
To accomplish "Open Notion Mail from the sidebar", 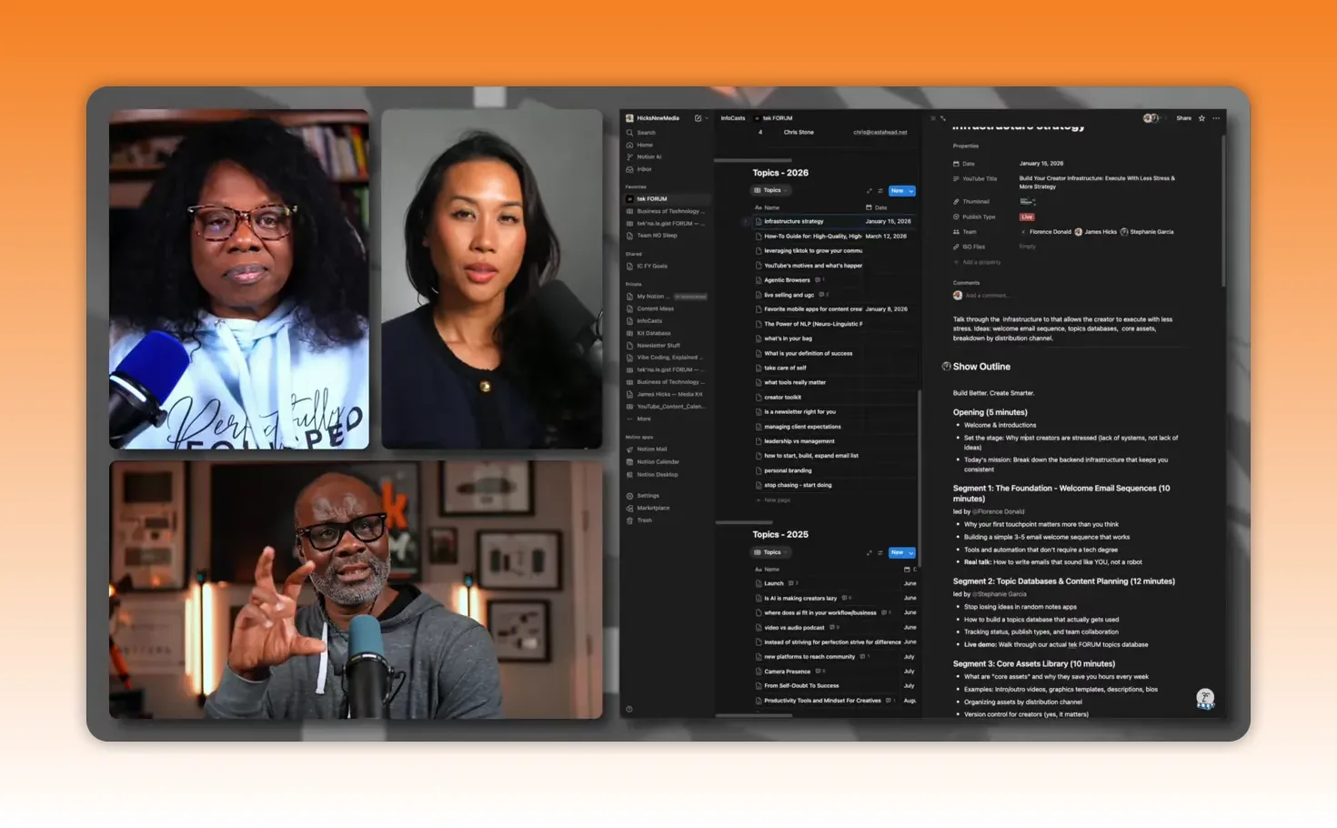I will tap(651, 449).
